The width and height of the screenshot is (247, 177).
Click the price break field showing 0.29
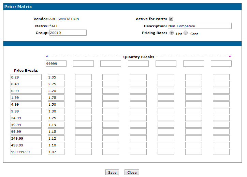pyautogui.click(x=26, y=77)
